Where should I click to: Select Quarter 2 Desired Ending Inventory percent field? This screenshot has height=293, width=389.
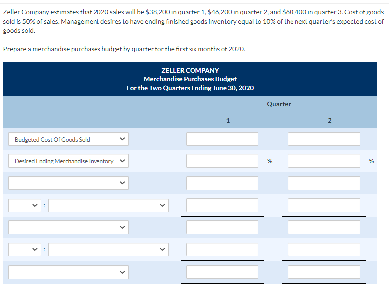[324, 161]
